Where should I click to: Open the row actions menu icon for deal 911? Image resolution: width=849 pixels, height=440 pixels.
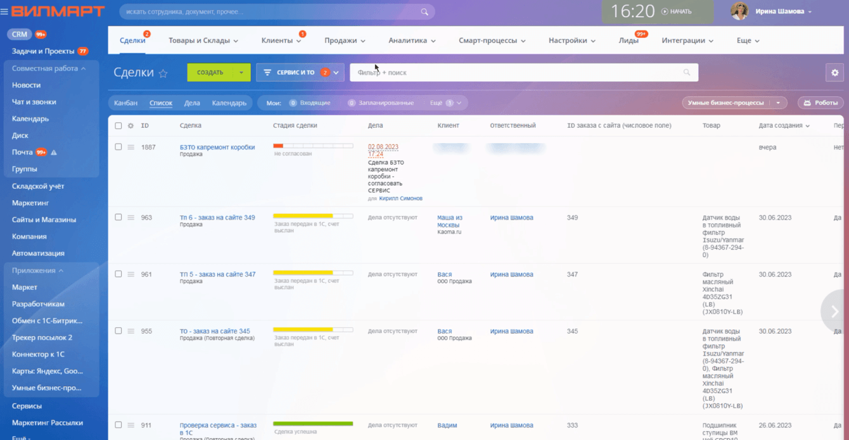[x=131, y=426]
